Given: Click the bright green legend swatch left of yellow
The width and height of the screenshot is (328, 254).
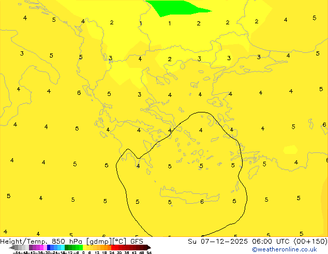Looking at the screenshot, I should [81, 247].
